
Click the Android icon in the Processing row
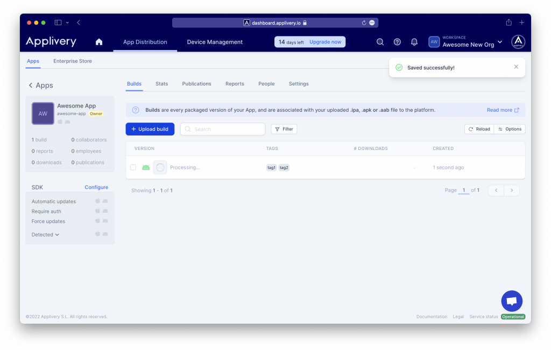(x=146, y=167)
